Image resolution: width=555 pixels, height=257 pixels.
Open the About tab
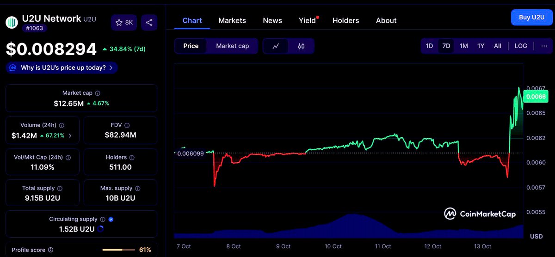[x=386, y=20]
